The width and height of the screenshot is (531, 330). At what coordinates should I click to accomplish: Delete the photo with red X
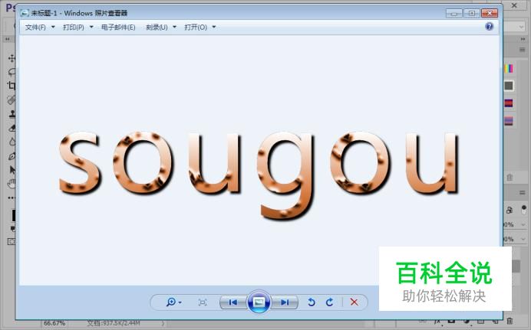tap(355, 302)
